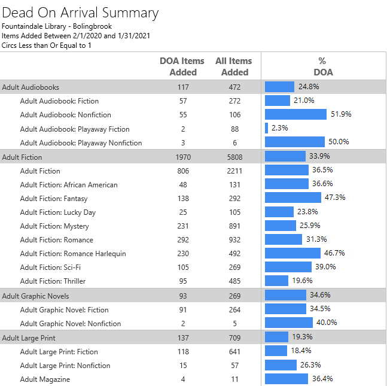
Task: Select Adult Audiobook: Playaway Fiction row
Action: click(x=75, y=129)
